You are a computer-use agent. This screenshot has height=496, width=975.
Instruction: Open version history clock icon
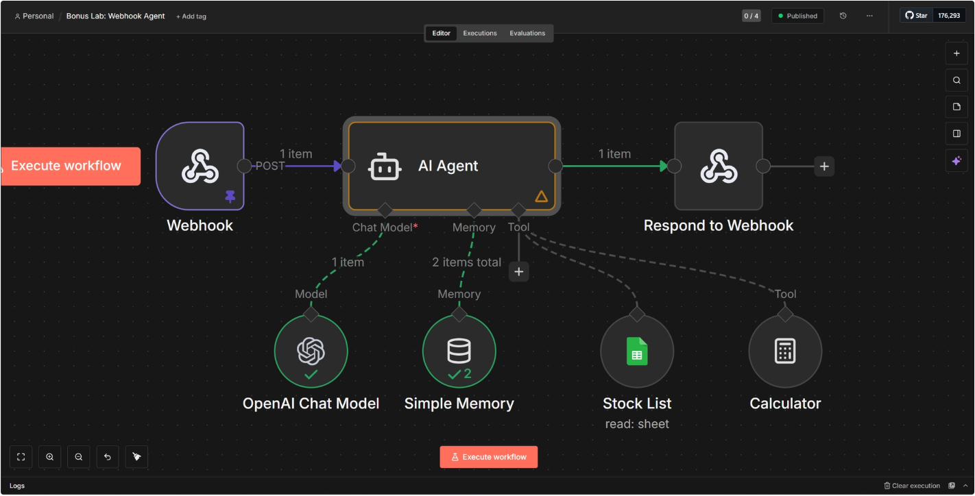point(843,15)
